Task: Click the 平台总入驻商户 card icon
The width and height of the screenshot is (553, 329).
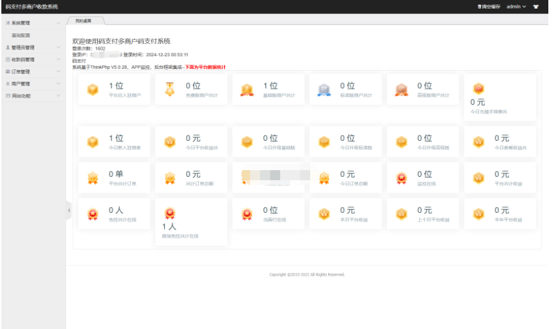Action: point(93,89)
